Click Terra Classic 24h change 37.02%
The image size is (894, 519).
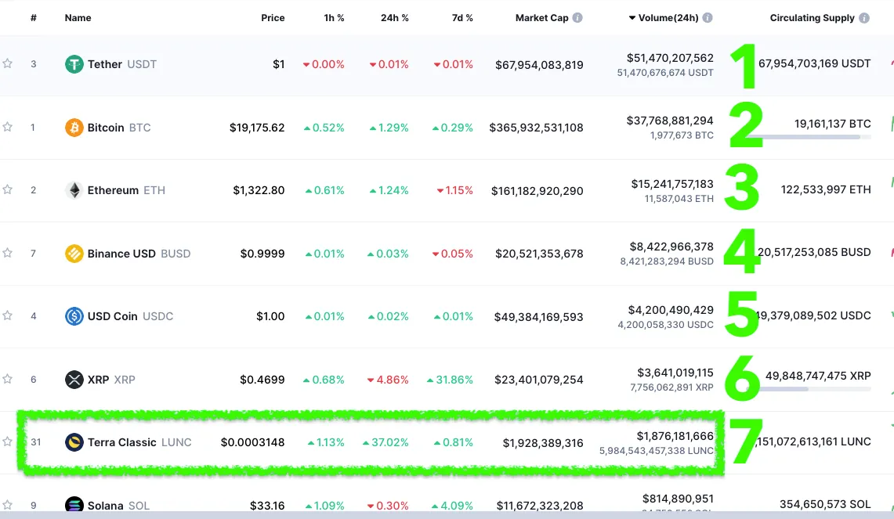[x=385, y=442]
